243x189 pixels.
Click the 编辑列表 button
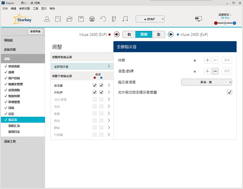click(x=35, y=31)
